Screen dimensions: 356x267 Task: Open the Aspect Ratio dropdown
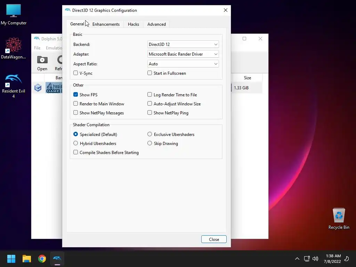pos(183,64)
